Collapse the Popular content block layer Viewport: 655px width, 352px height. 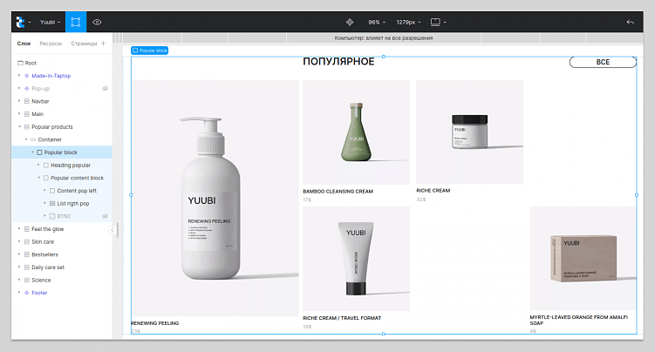[38, 178]
